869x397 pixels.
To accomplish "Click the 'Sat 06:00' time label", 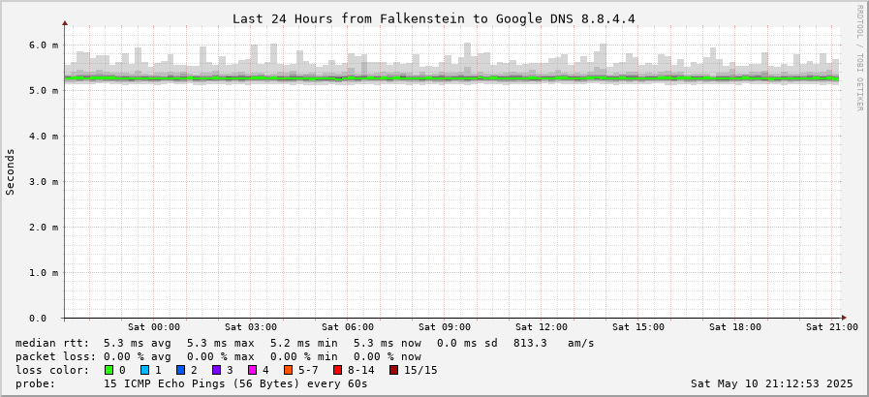I will pyautogui.click(x=348, y=327).
